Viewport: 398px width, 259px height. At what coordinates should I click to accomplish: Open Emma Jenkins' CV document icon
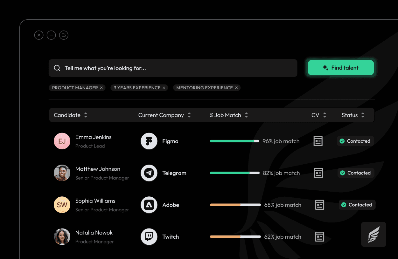pyautogui.click(x=318, y=141)
